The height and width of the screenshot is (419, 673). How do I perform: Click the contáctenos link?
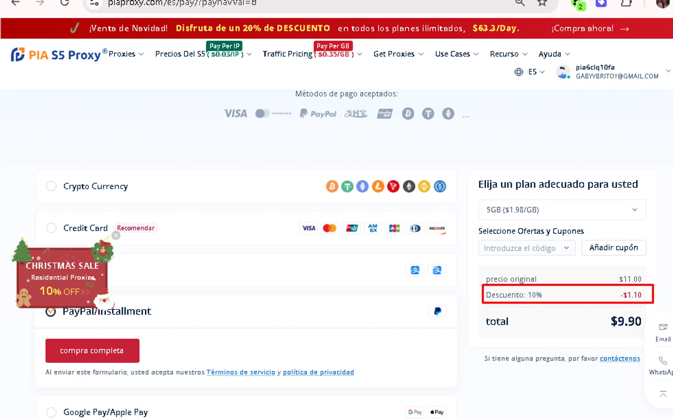tap(620, 358)
